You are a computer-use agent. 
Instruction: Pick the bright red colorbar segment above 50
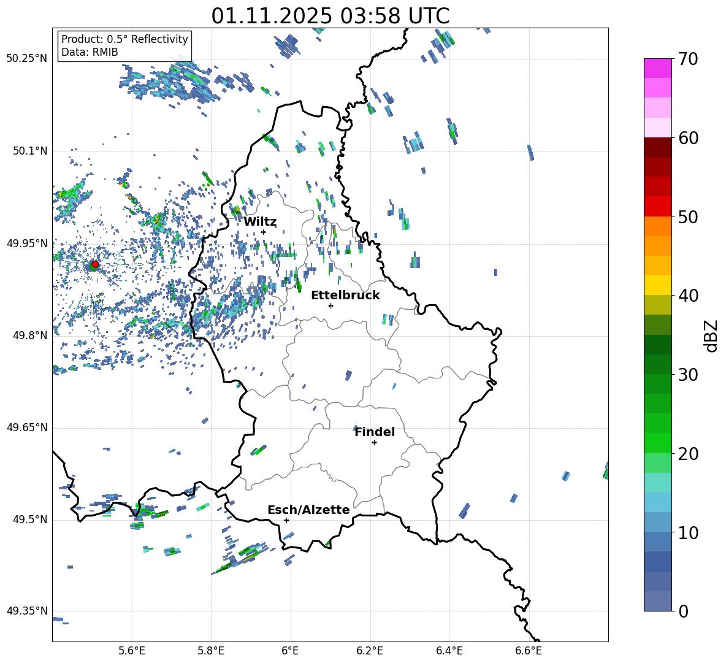point(658,206)
